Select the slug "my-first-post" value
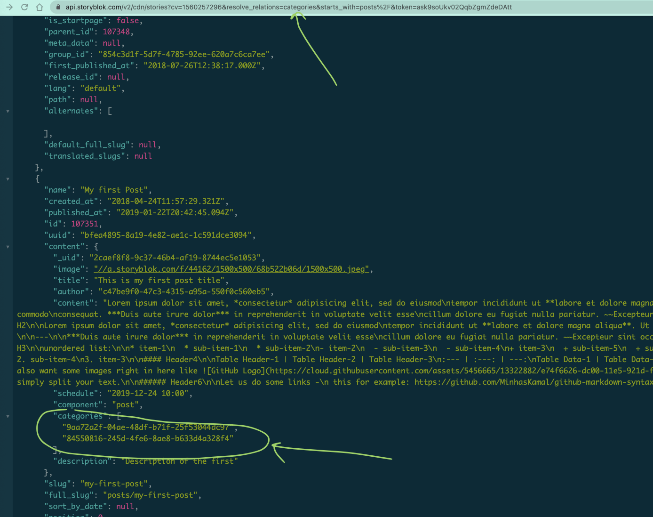Screen dimensions: 653x517 click(114, 484)
